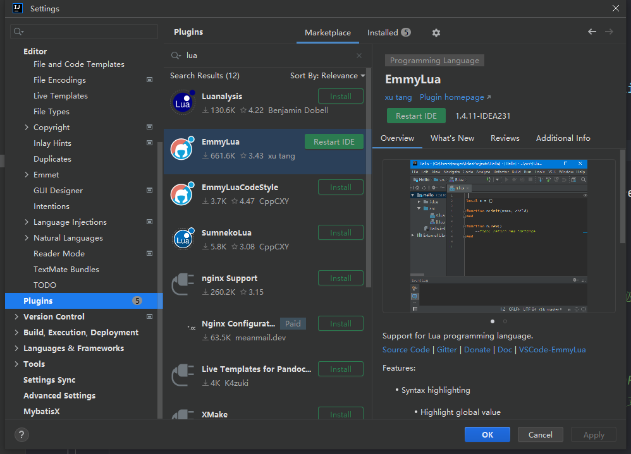Open the help question mark button
The image size is (631, 454).
[21, 434]
